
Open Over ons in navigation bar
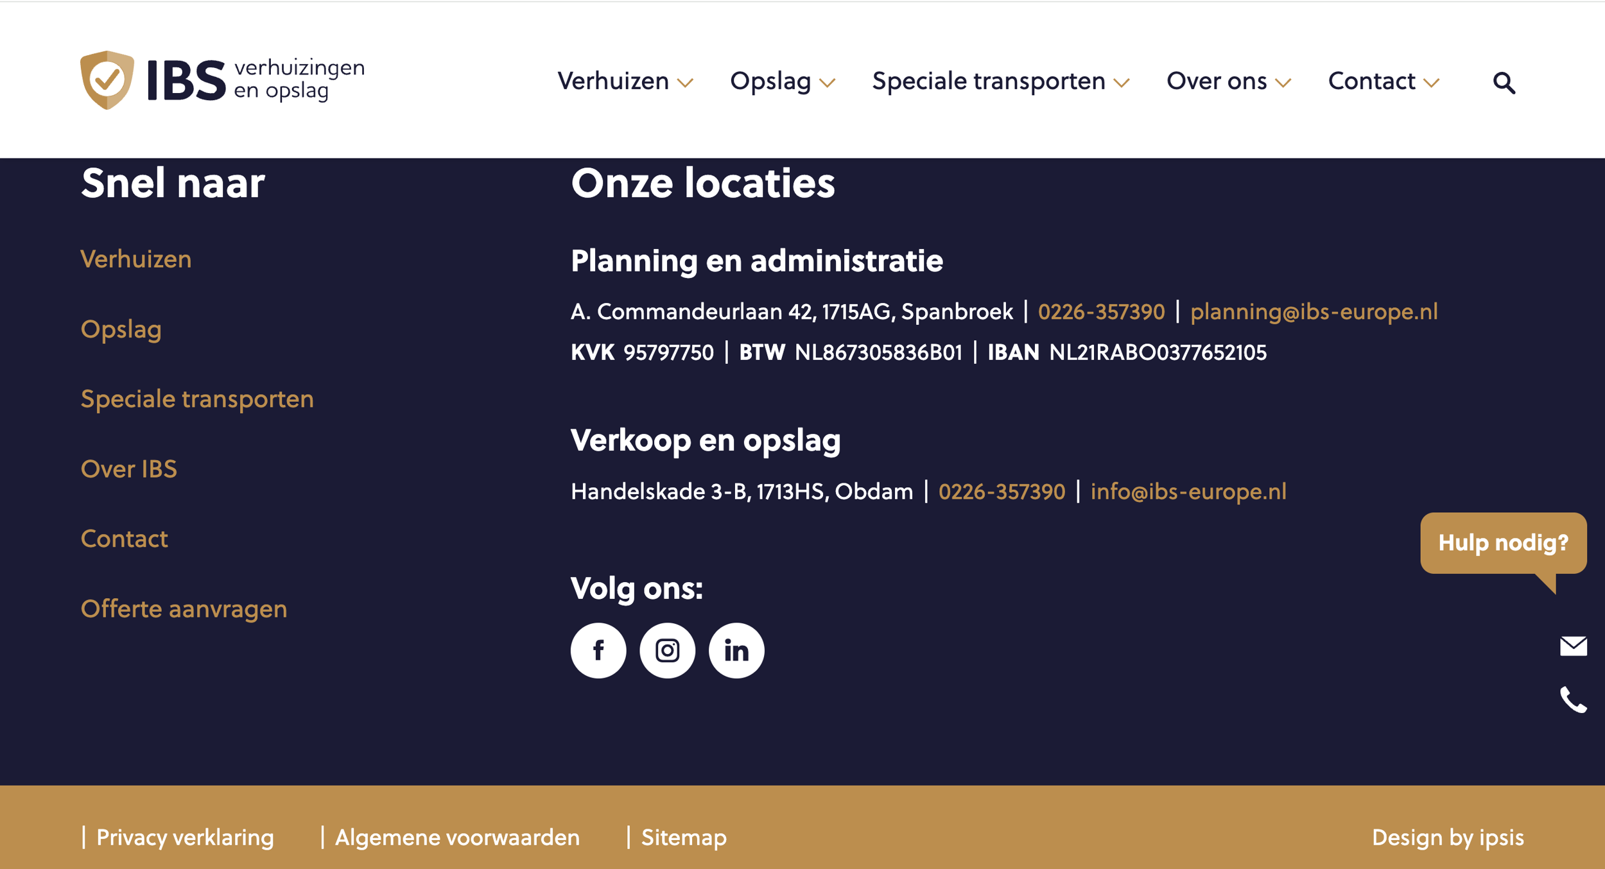pos(1217,81)
